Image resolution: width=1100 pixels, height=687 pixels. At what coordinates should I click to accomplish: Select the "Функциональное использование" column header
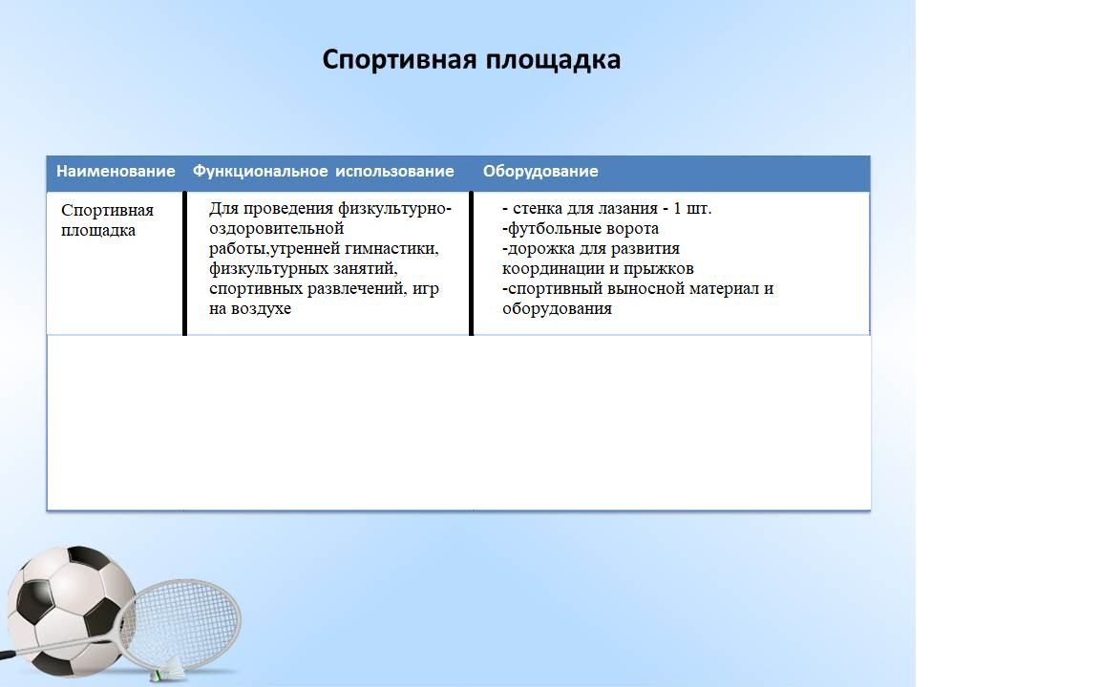323,172
